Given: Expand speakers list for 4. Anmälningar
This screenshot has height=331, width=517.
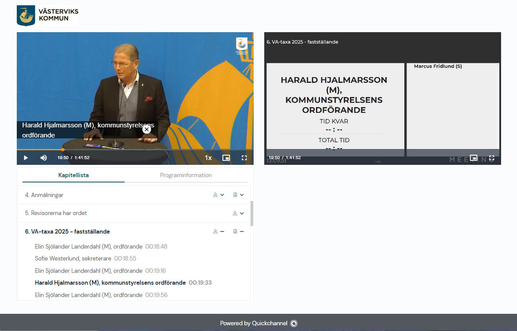Looking at the screenshot, I should coord(219,195).
